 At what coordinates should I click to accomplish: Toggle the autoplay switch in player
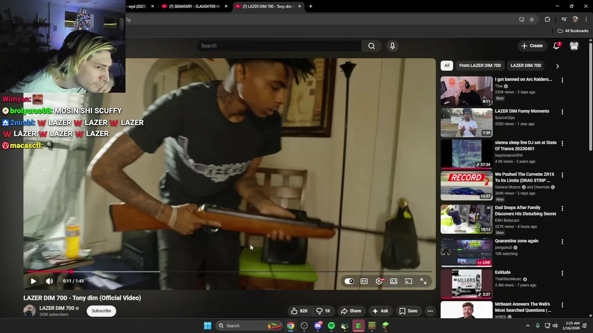[349, 281]
